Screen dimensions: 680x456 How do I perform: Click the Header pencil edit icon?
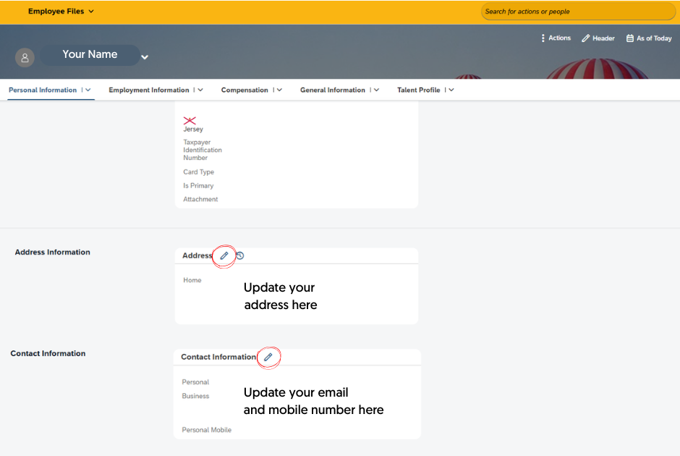point(586,38)
